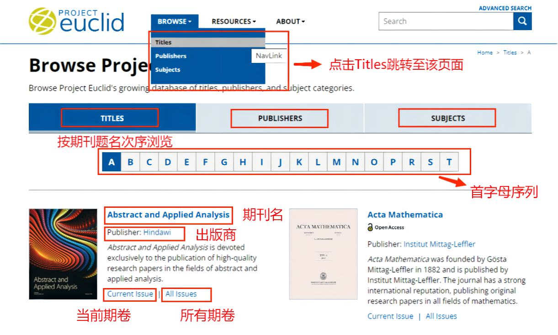Jump to titles starting with T
Image resolution: width=558 pixels, height=335 pixels.
click(449, 162)
